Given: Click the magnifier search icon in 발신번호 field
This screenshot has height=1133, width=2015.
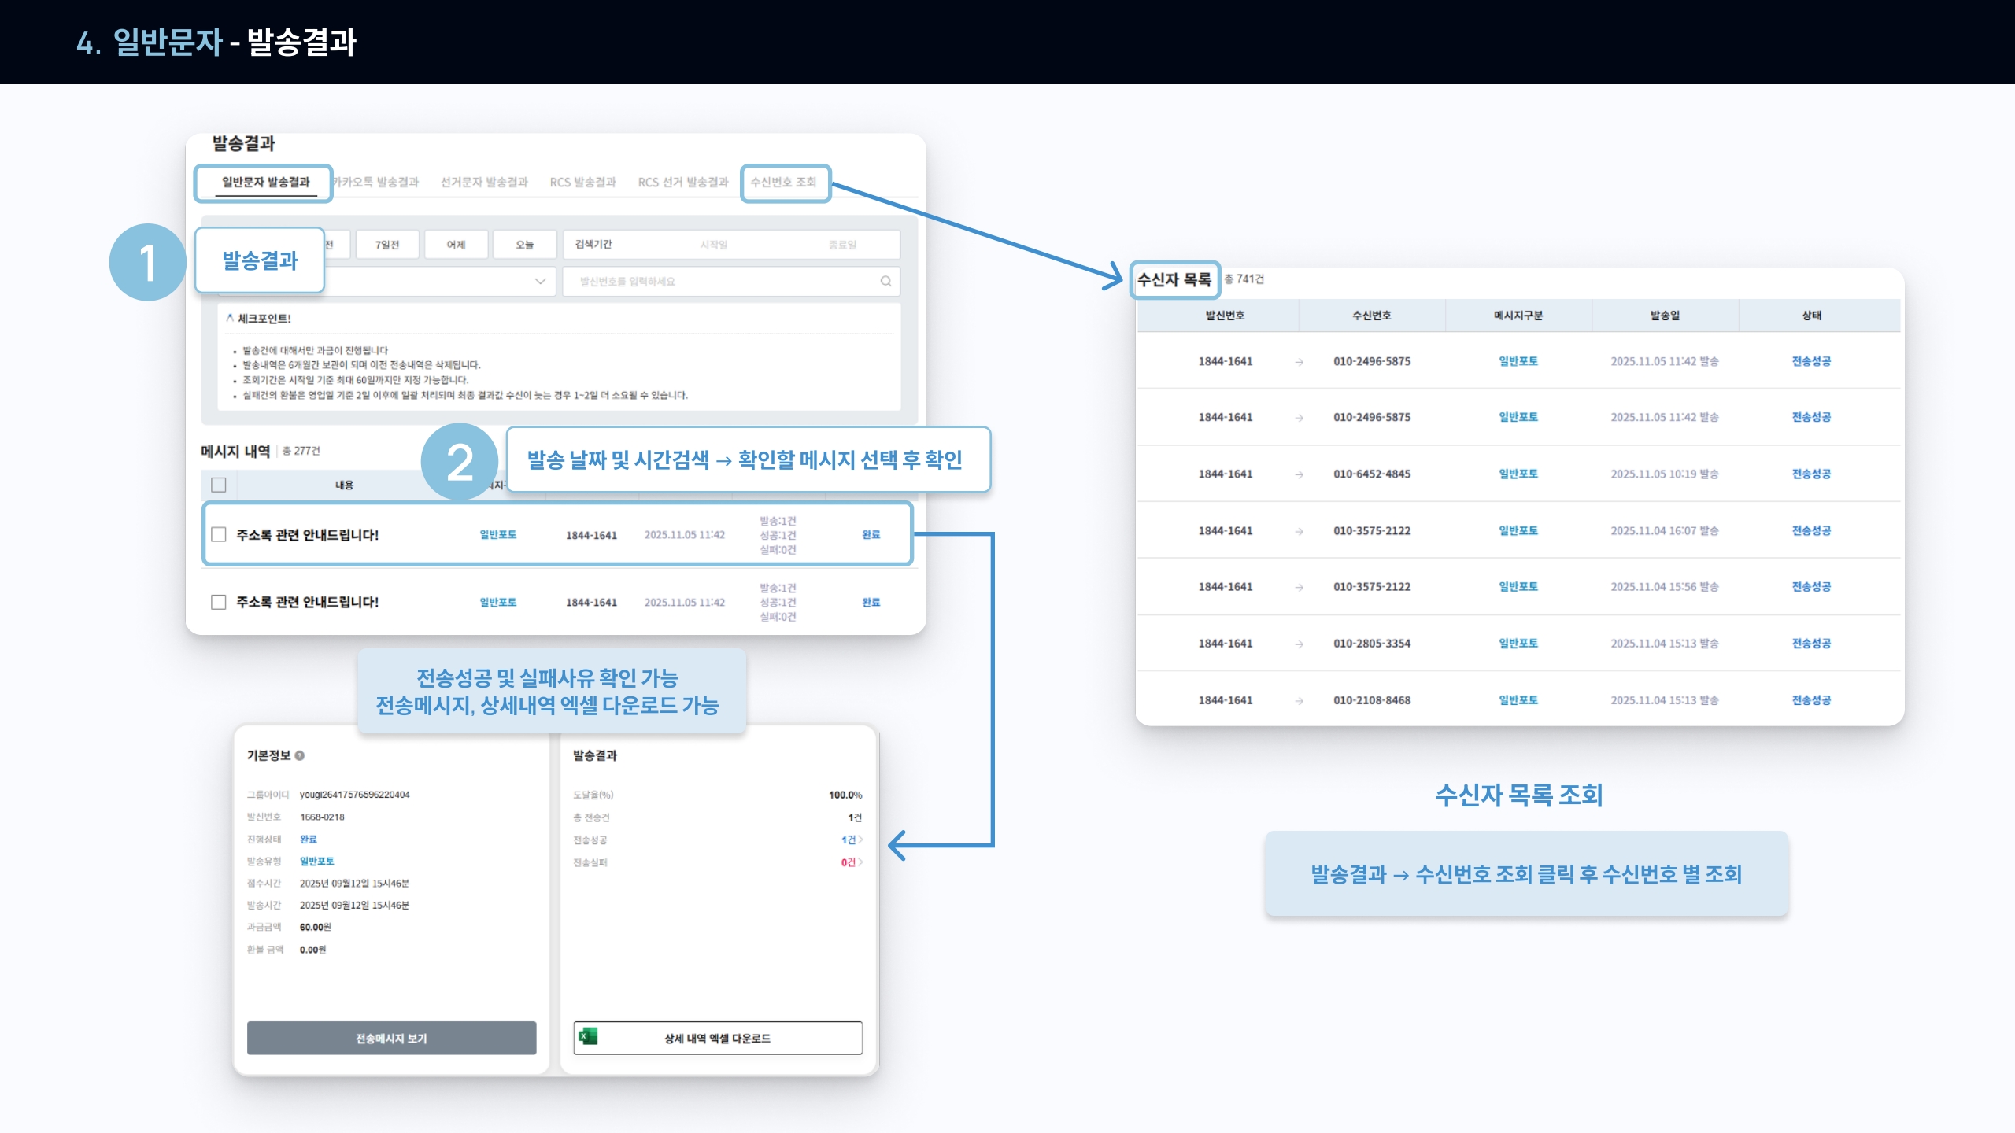Looking at the screenshot, I should coord(885,281).
